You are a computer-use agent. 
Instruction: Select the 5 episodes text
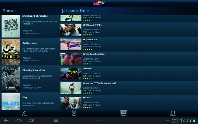(x=27, y=85)
